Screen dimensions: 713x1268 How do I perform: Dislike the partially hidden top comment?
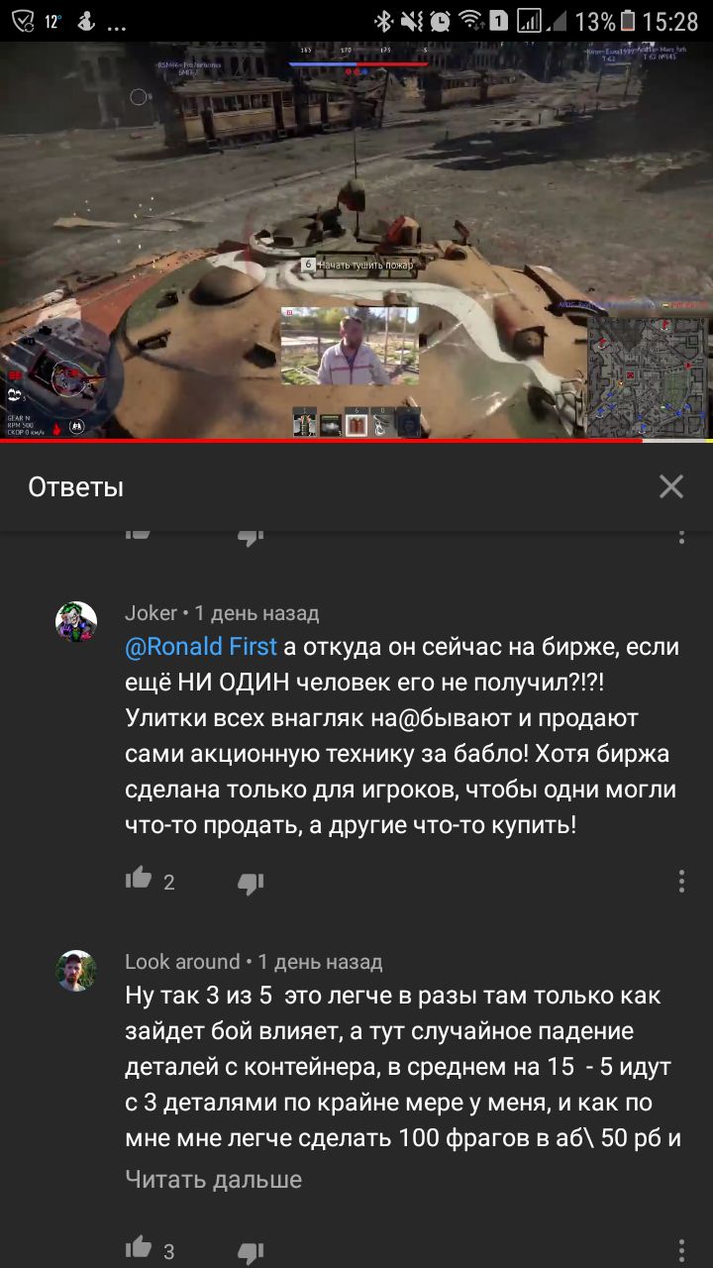251,537
